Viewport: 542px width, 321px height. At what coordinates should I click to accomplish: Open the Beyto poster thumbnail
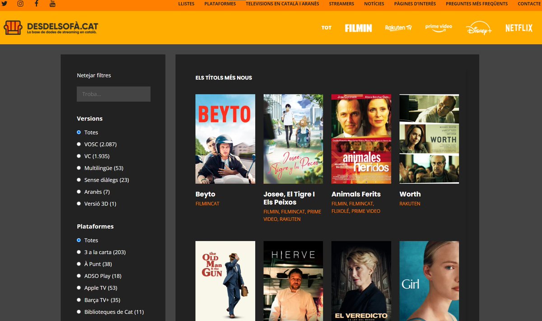click(x=225, y=139)
